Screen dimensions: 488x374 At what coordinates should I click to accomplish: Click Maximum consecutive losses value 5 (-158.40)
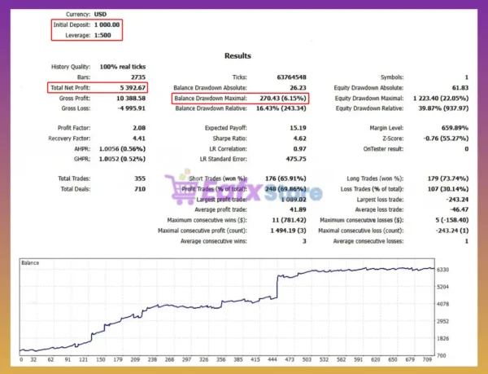(452, 220)
